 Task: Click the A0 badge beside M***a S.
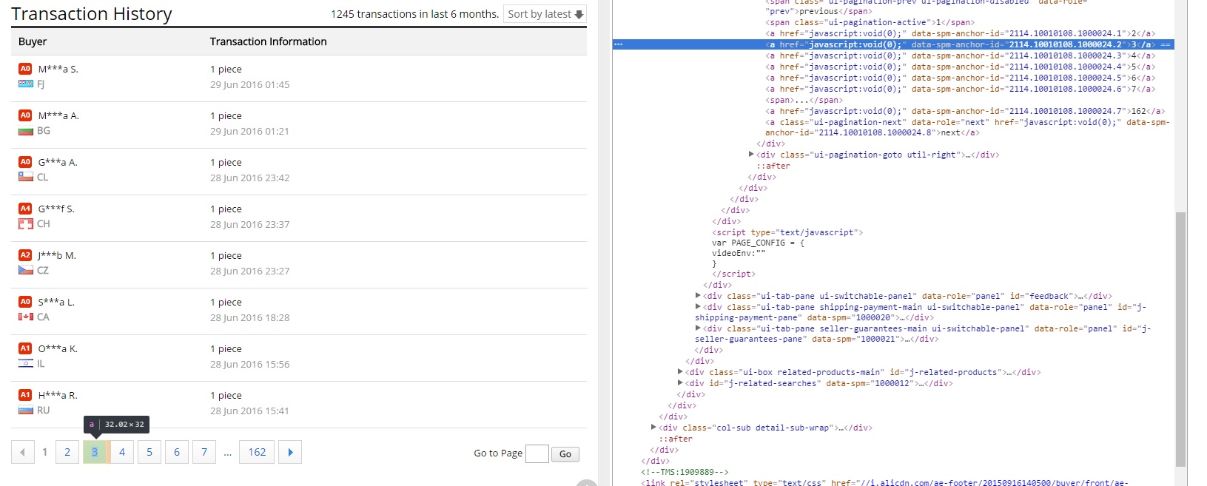pyautogui.click(x=25, y=69)
